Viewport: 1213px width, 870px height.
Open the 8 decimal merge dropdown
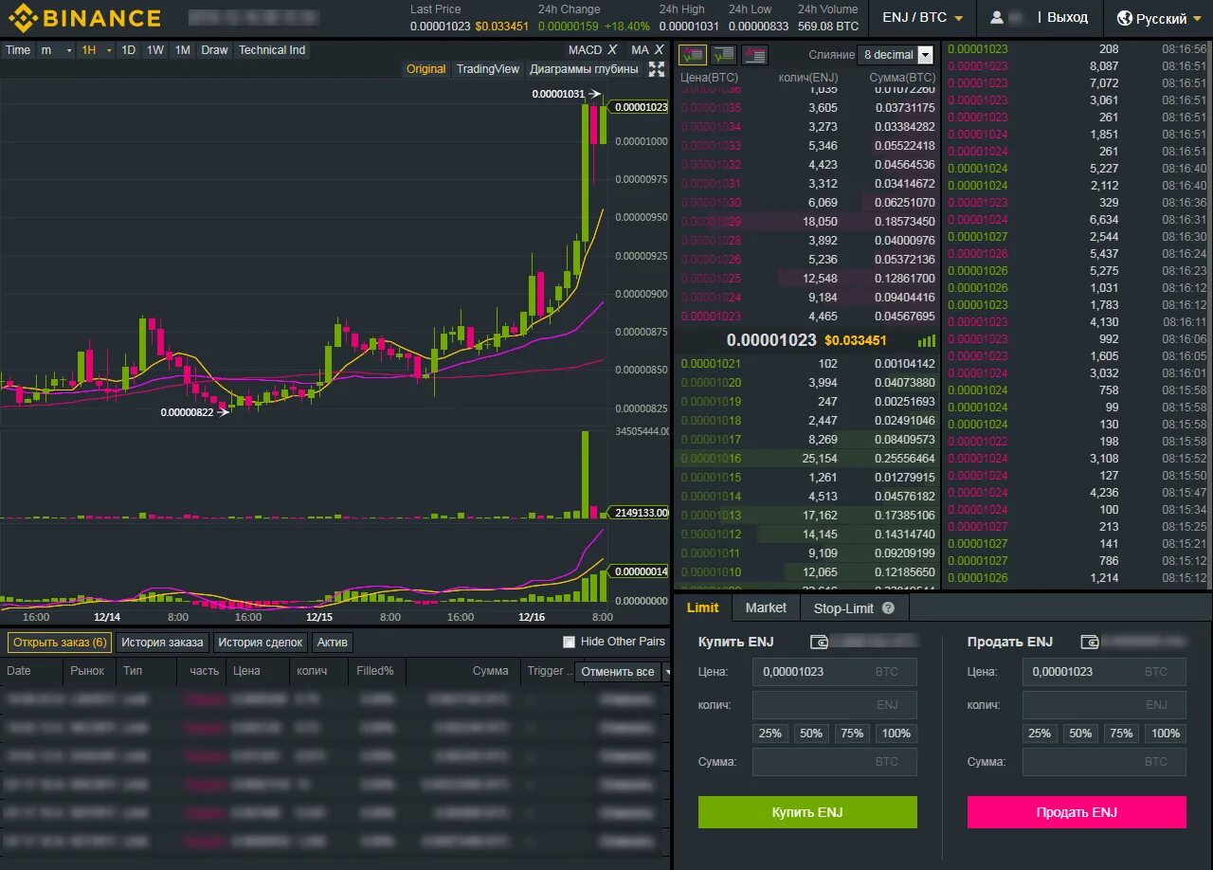click(895, 55)
